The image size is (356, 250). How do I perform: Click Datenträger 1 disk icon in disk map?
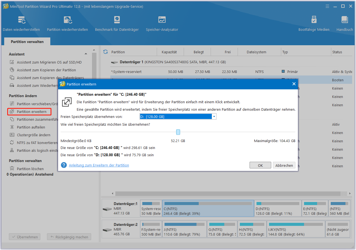(x=107, y=209)
